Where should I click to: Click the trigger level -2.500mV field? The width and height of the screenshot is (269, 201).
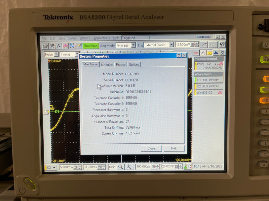click(x=183, y=45)
